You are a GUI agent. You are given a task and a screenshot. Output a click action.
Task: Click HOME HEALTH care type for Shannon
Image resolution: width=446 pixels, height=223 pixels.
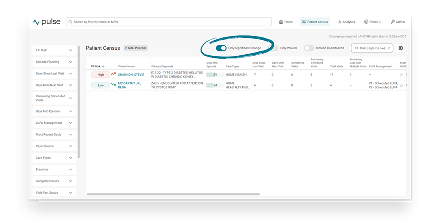click(236, 75)
